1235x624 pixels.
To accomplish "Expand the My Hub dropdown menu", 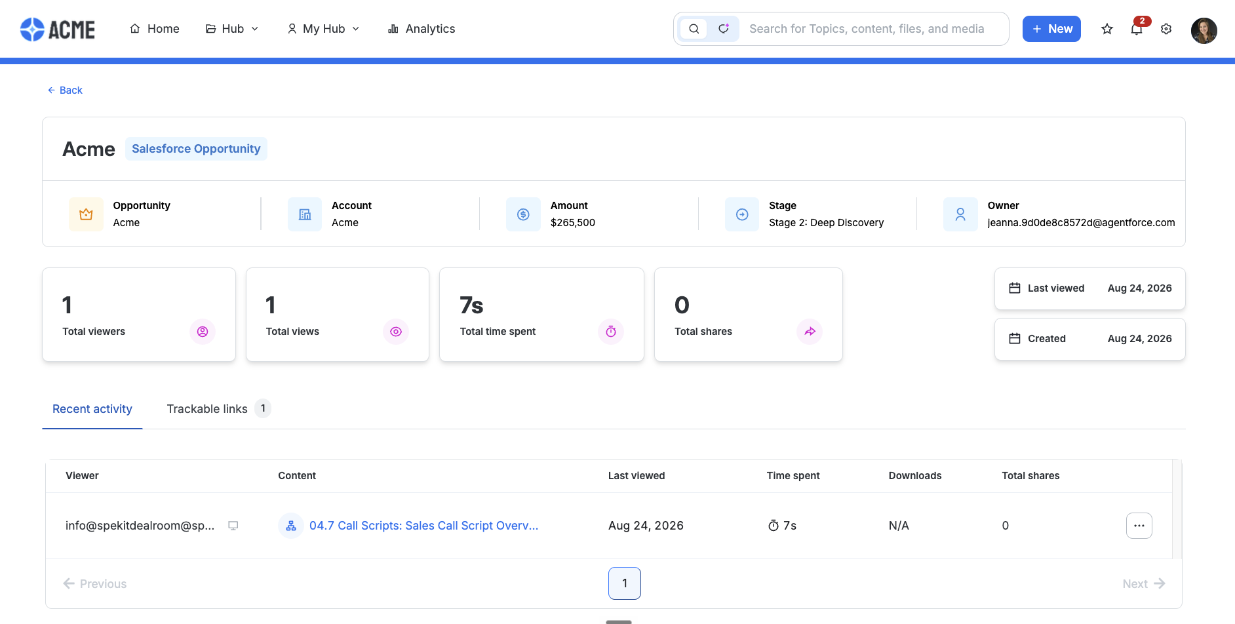I will tap(324, 29).
